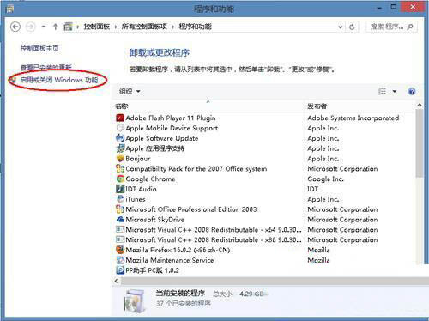Select the Adobe Flash Player 11 Plugin icon

pyautogui.click(x=120, y=118)
